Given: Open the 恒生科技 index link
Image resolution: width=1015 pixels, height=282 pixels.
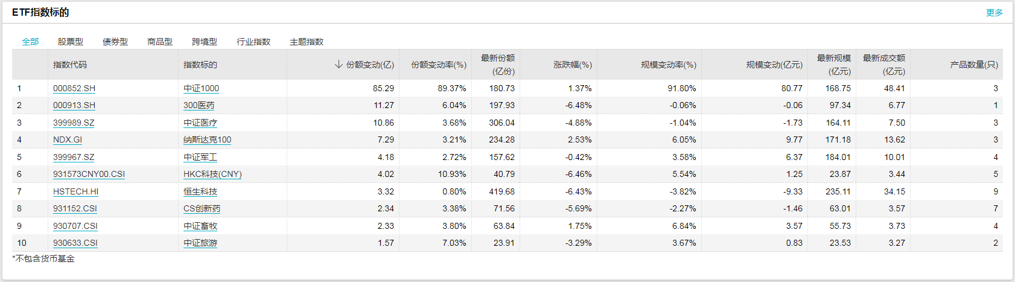Looking at the screenshot, I should point(200,191).
